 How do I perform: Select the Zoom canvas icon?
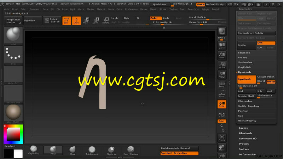(222, 55)
